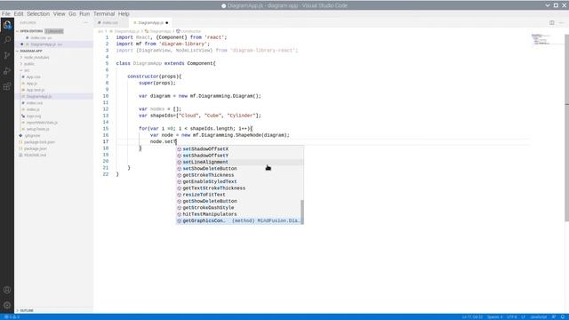The width and height of the screenshot is (569, 320).
Task: Open the View menu
Action: 60,14
